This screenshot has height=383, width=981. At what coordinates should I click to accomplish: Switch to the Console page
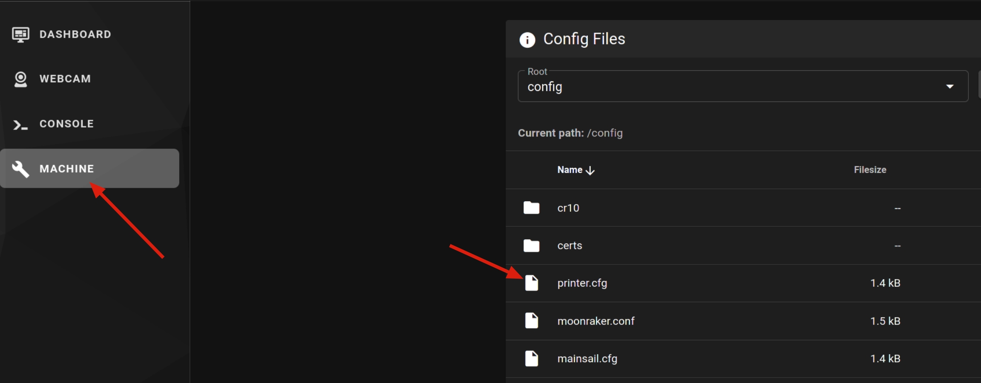click(x=66, y=124)
